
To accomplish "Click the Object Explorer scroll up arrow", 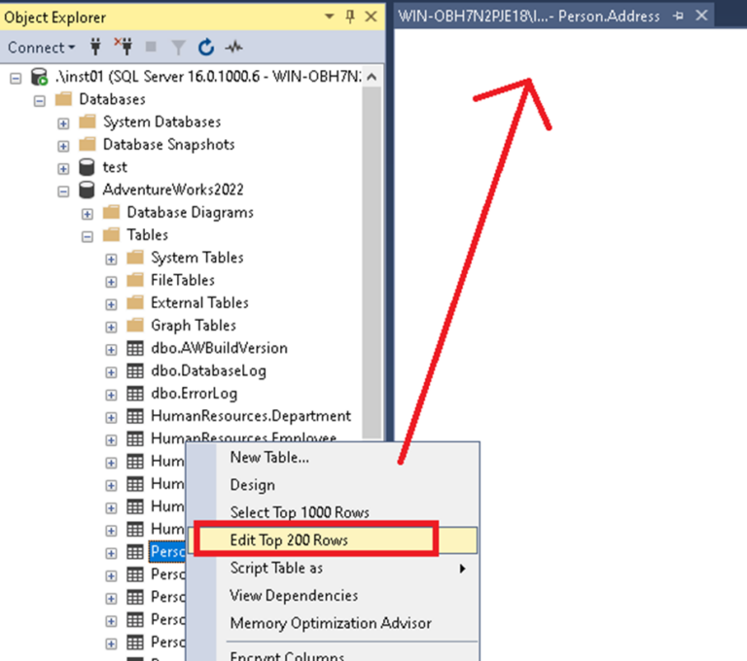I will 374,77.
